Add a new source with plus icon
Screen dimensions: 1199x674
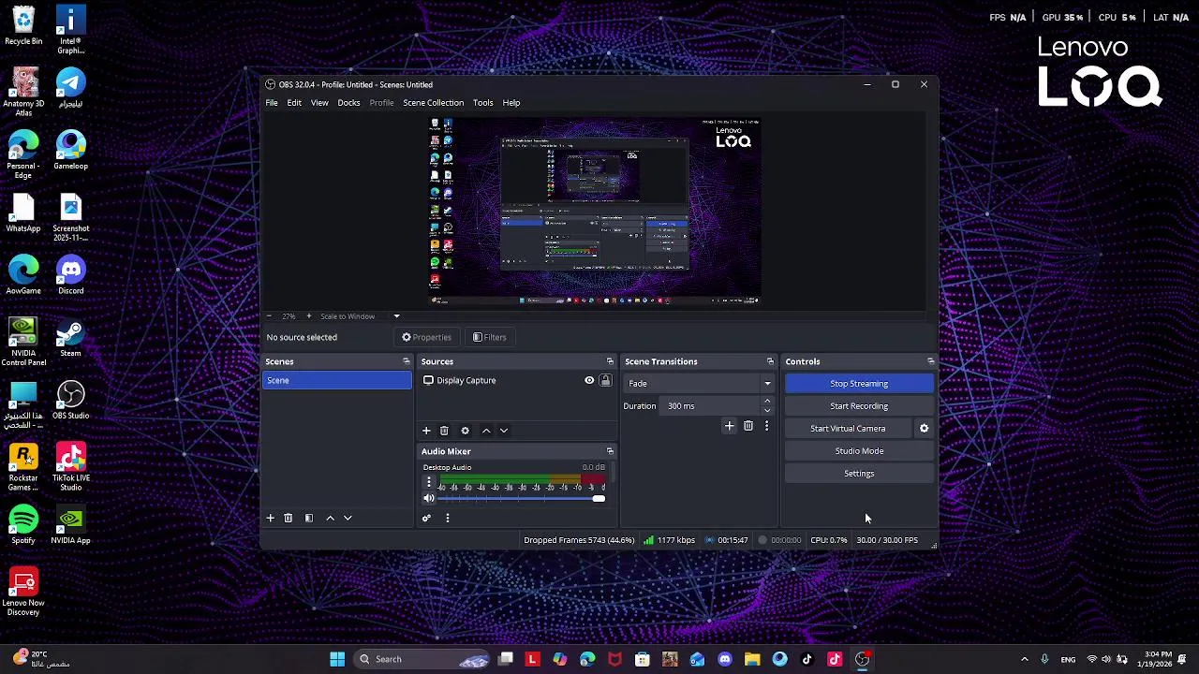click(426, 431)
